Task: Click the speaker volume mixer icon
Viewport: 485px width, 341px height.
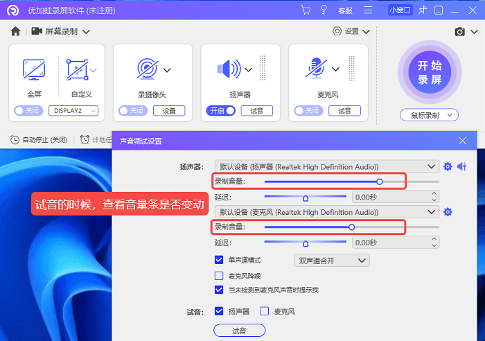Action: tap(462, 166)
